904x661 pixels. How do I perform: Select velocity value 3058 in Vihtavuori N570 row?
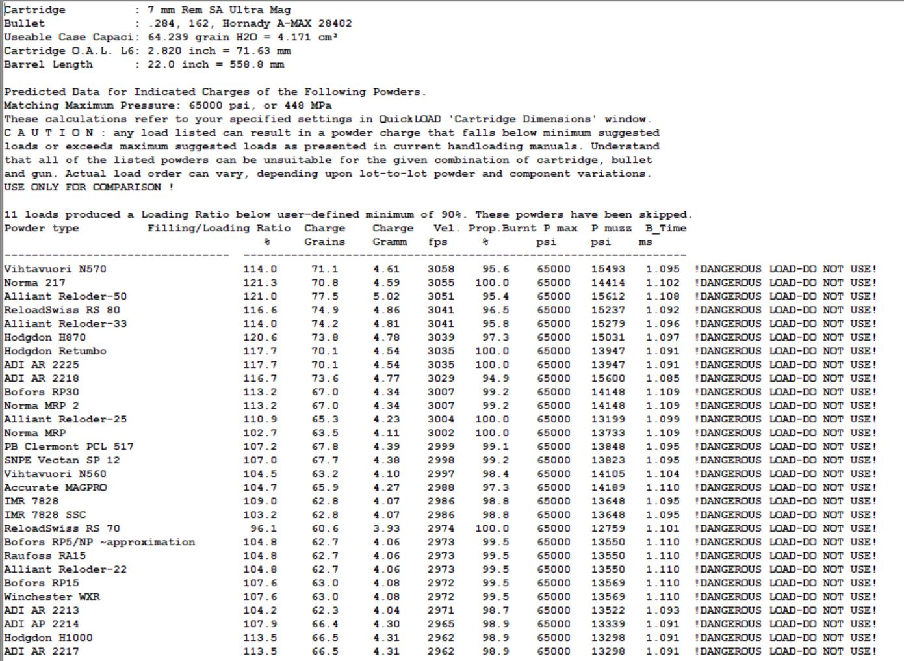(441, 269)
